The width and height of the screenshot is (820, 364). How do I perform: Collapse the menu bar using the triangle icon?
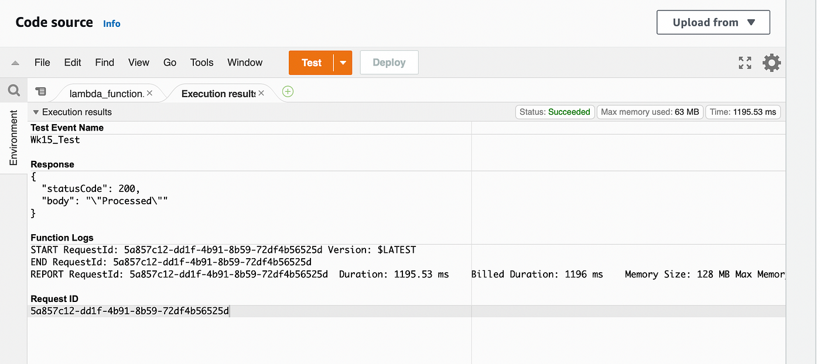(15, 62)
